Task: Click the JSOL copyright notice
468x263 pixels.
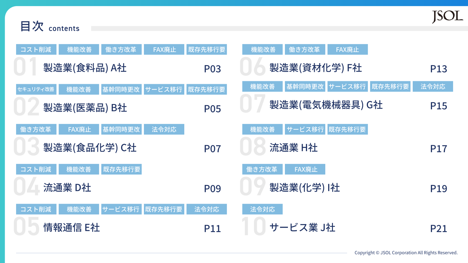Action: click(406, 252)
